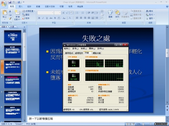Start Slide Show view from status bar

coord(133,124)
